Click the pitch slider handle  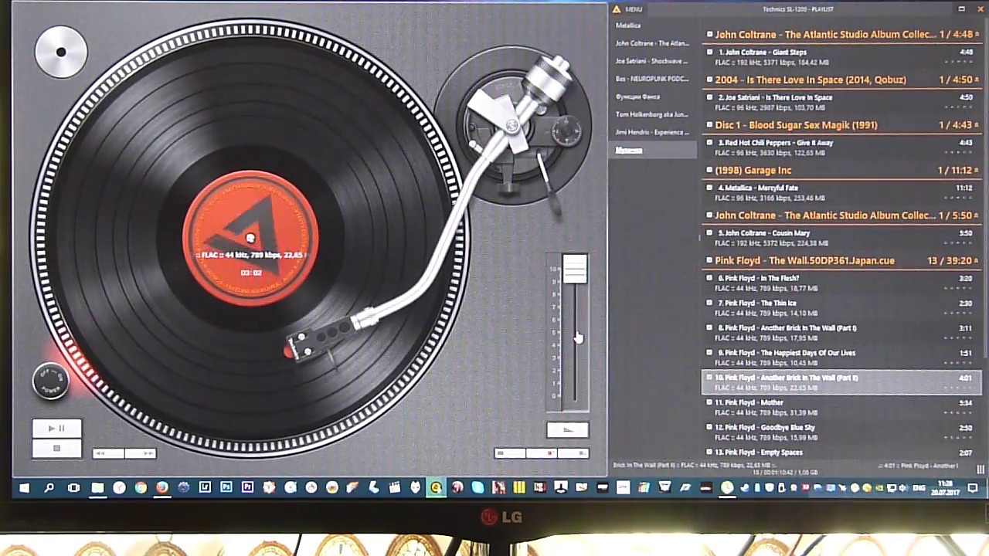pos(574,269)
